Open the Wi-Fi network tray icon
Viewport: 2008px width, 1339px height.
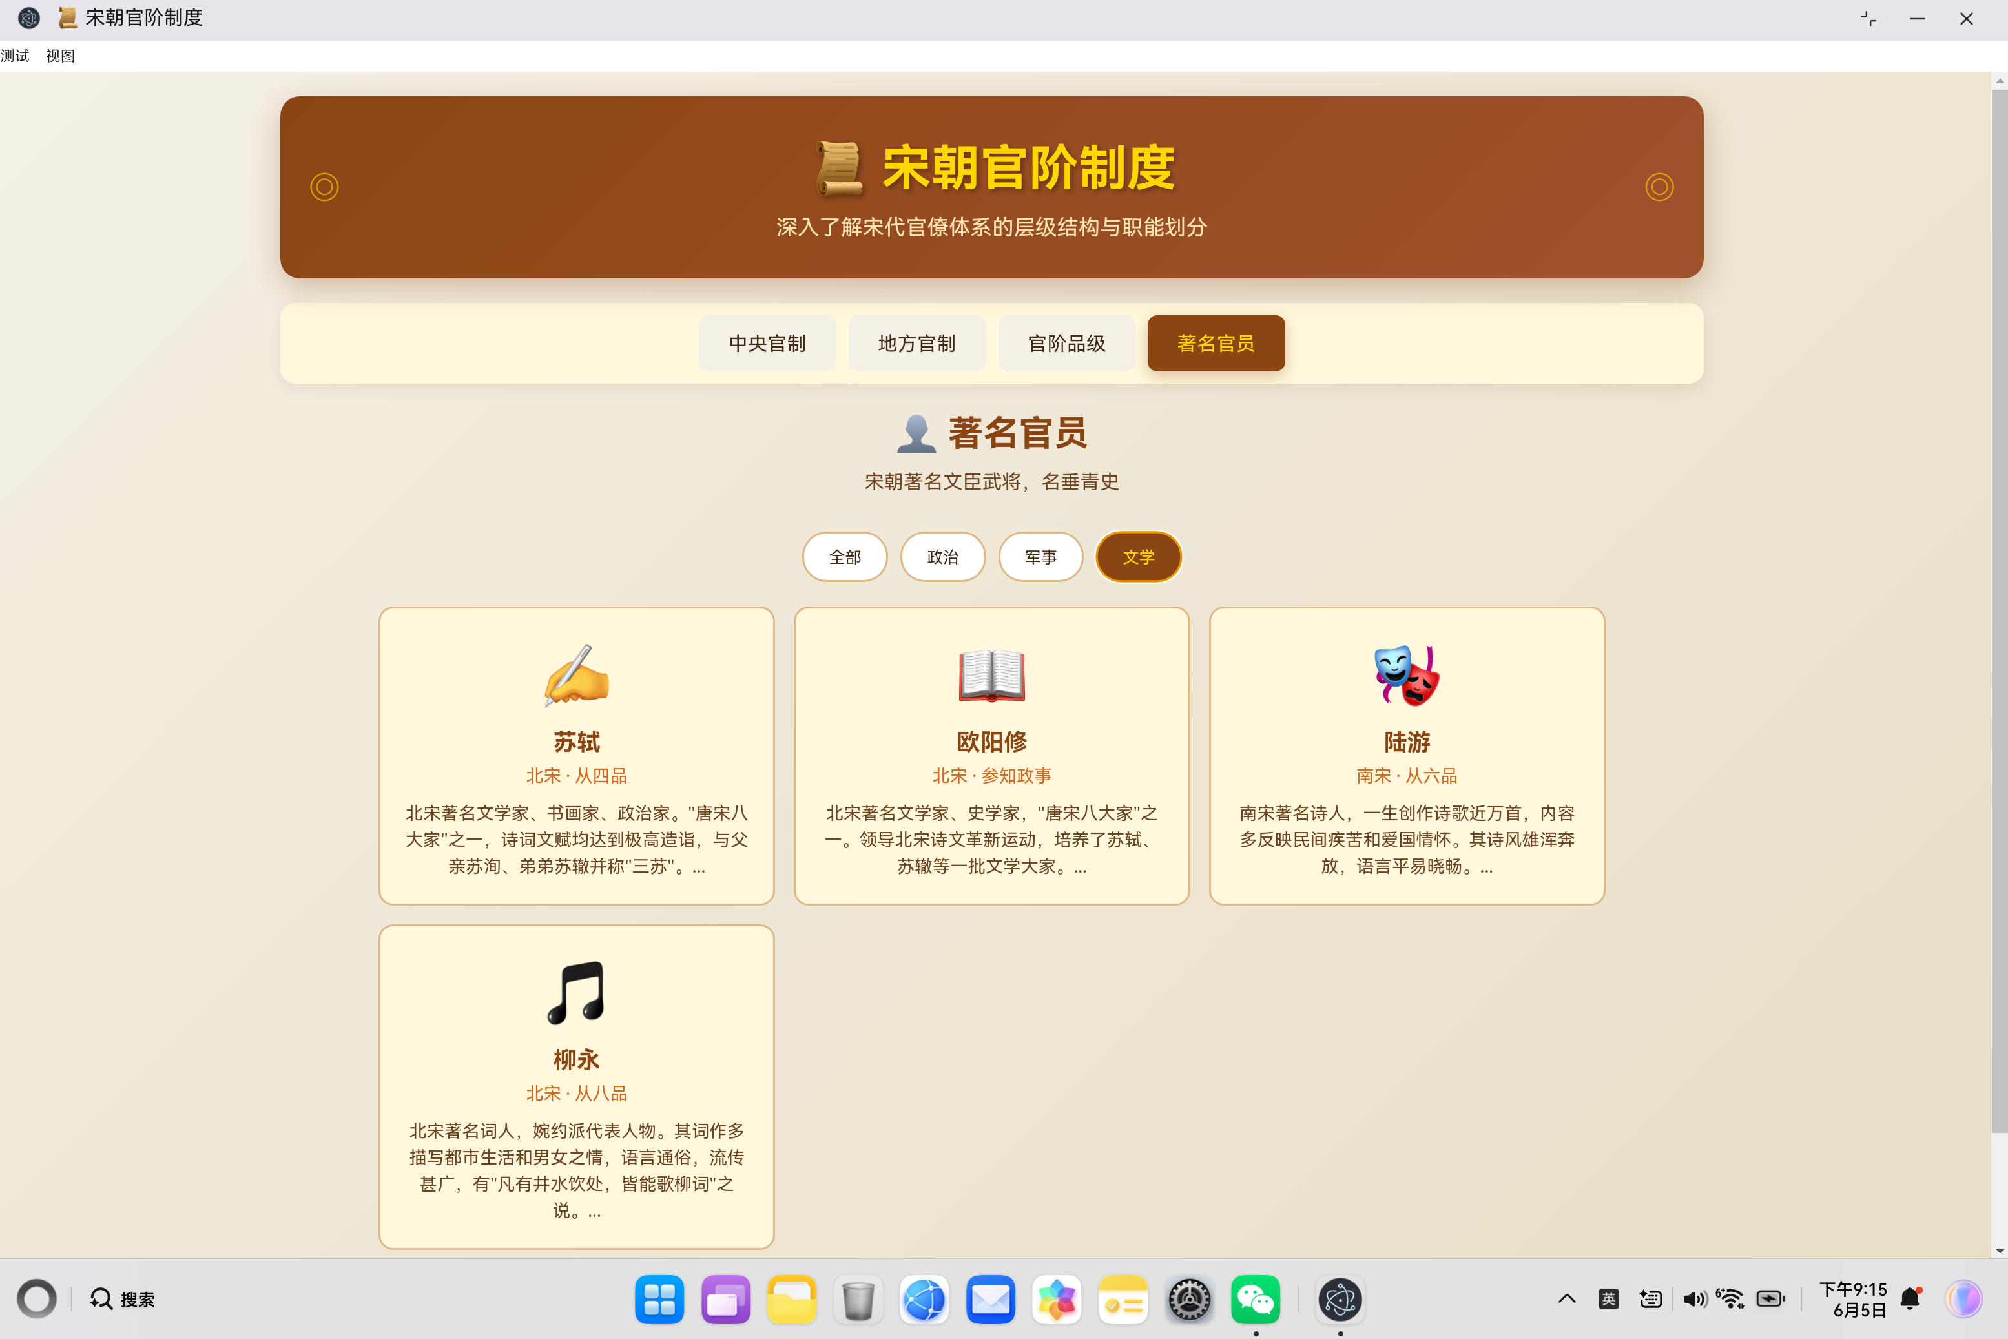point(1730,1299)
